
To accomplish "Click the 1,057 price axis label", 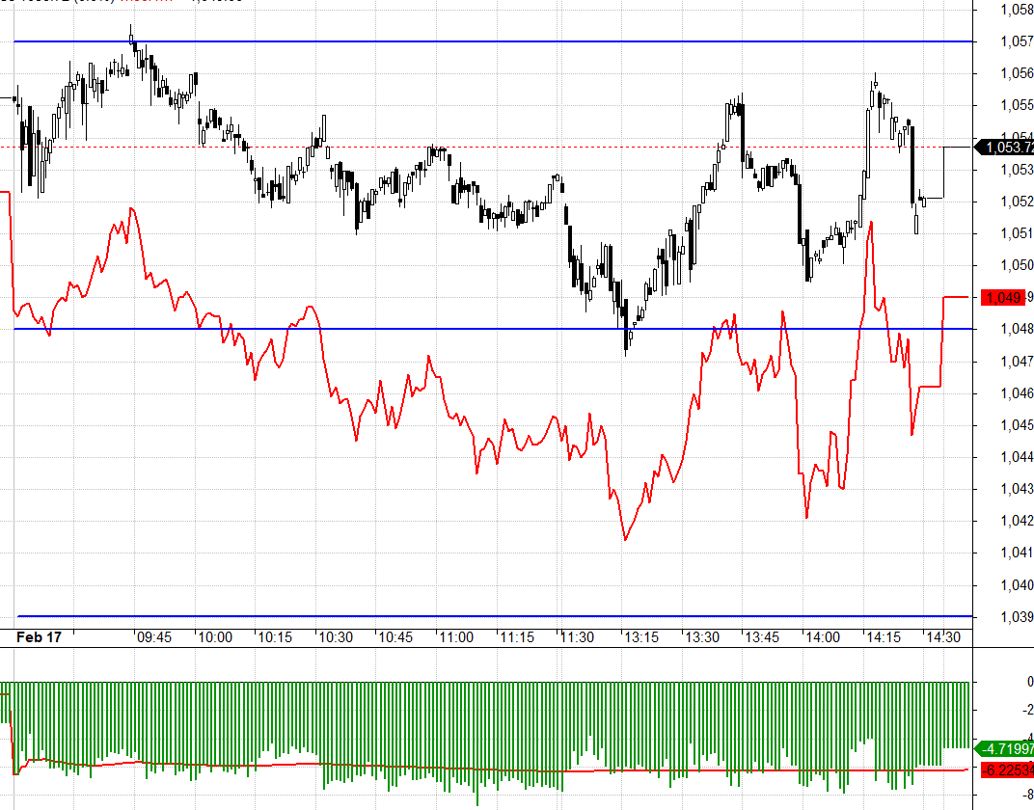I will click(x=1017, y=41).
